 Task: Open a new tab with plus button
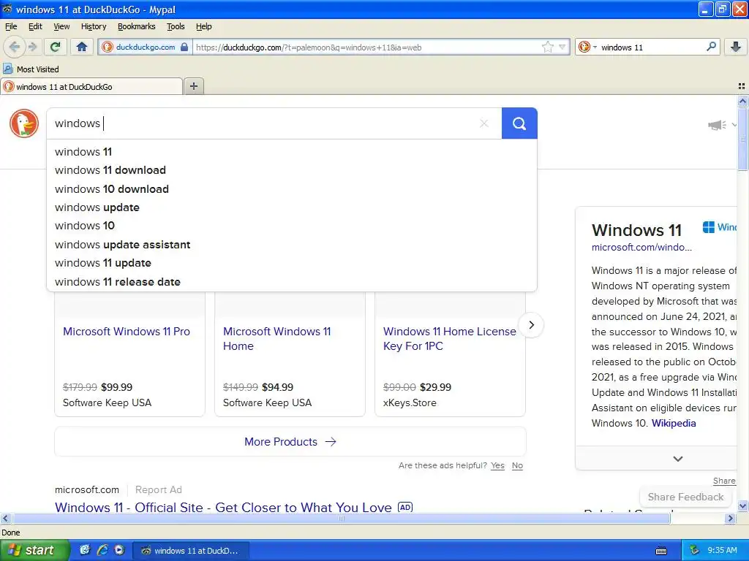(x=193, y=86)
